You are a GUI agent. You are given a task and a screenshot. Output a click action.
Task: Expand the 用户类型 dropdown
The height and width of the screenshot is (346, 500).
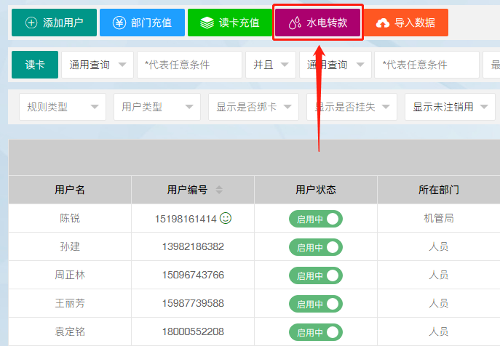[x=156, y=107]
